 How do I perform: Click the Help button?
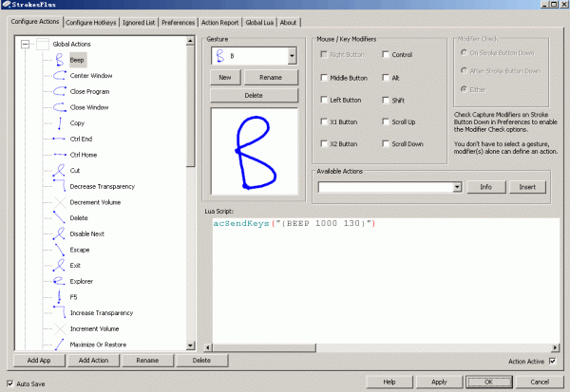tap(389, 382)
